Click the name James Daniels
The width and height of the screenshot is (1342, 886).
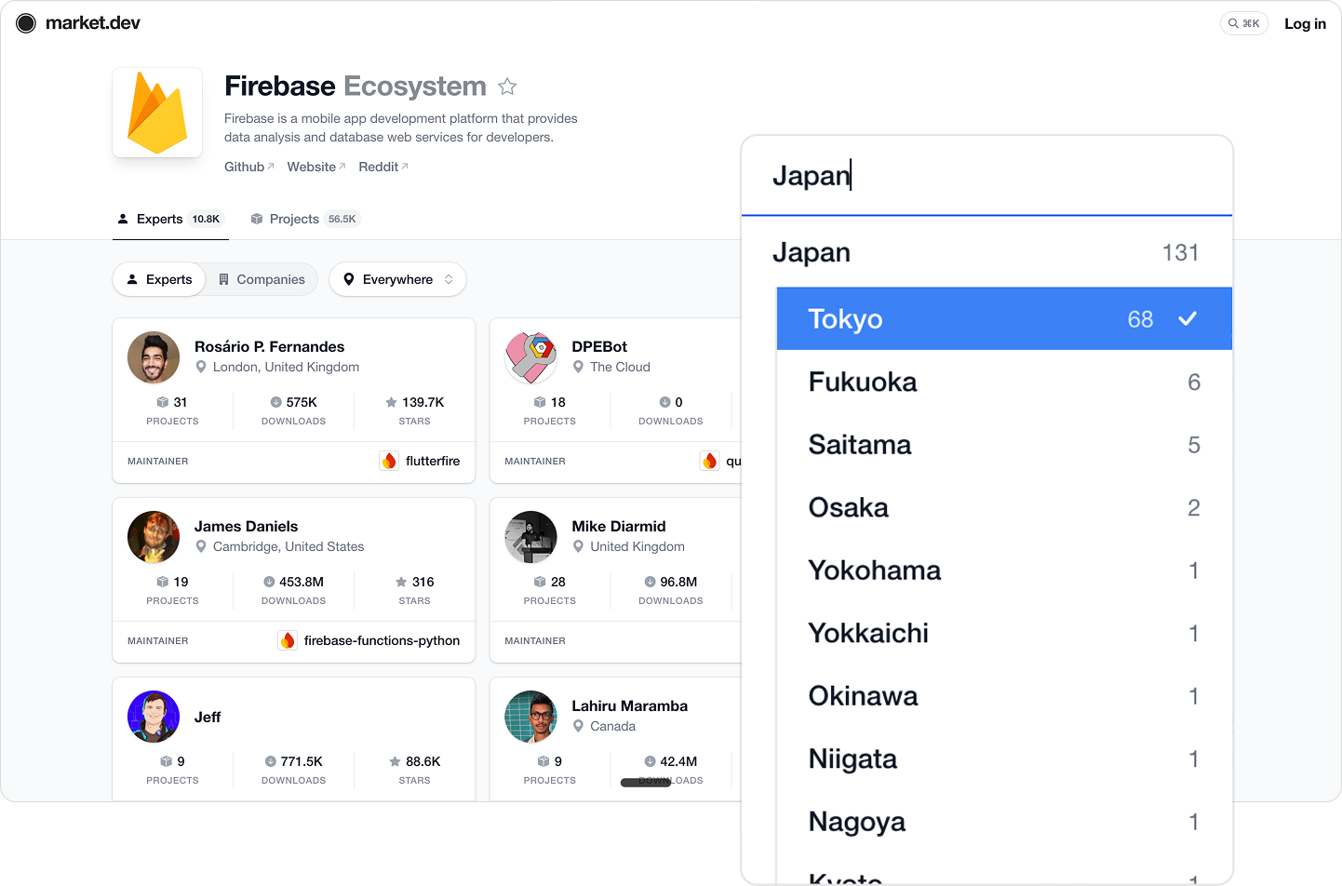tap(247, 526)
